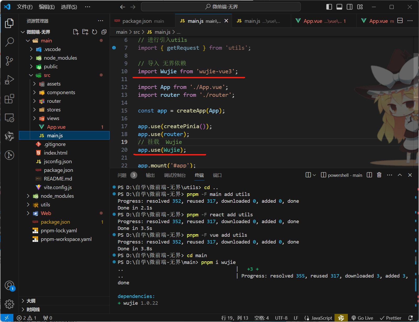Change JavaScript language mode
The image size is (419, 322).
tap(322, 318)
